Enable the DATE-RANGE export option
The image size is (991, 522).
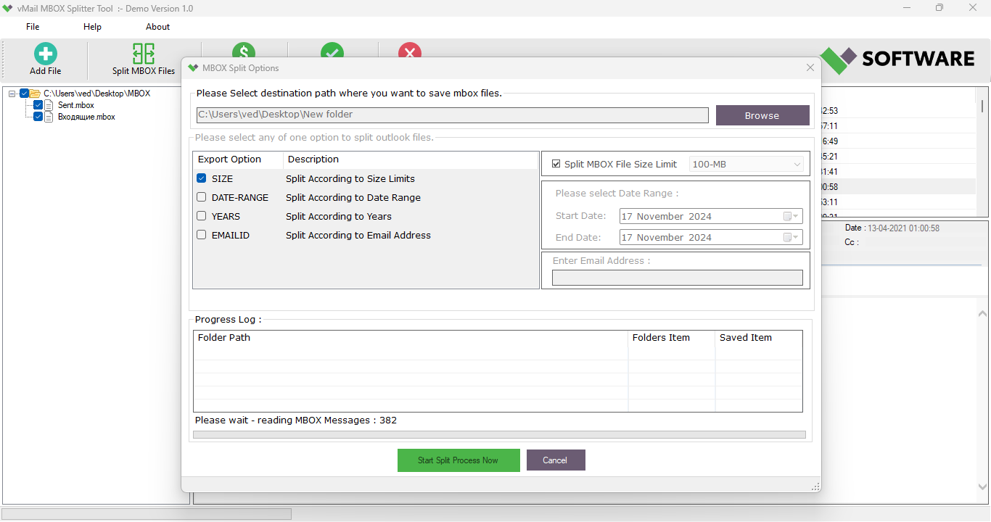[x=202, y=197]
